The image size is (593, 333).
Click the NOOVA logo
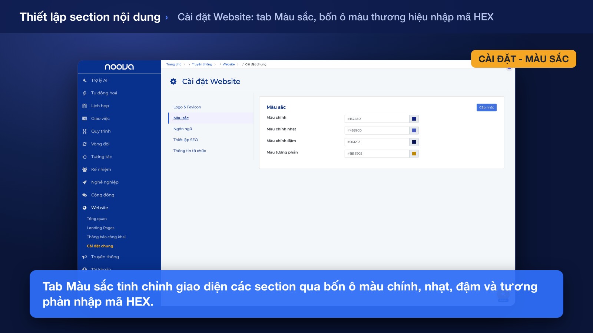(119, 67)
